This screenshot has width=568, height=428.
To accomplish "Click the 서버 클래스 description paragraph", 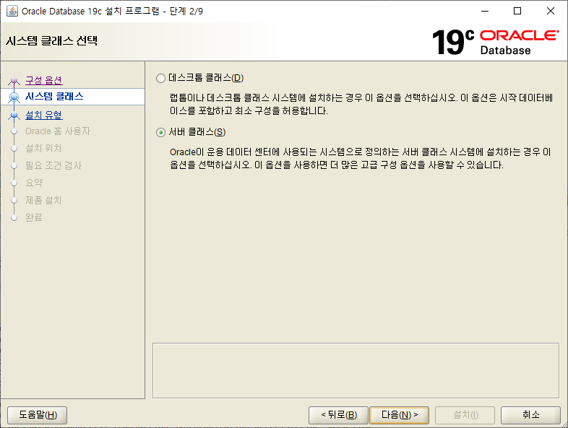I will (x=361, y=159).
